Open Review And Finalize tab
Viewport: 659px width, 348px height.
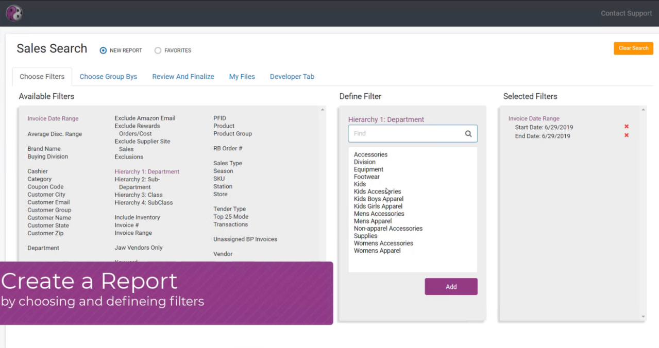pyautogui.click(x=183, y=77)
